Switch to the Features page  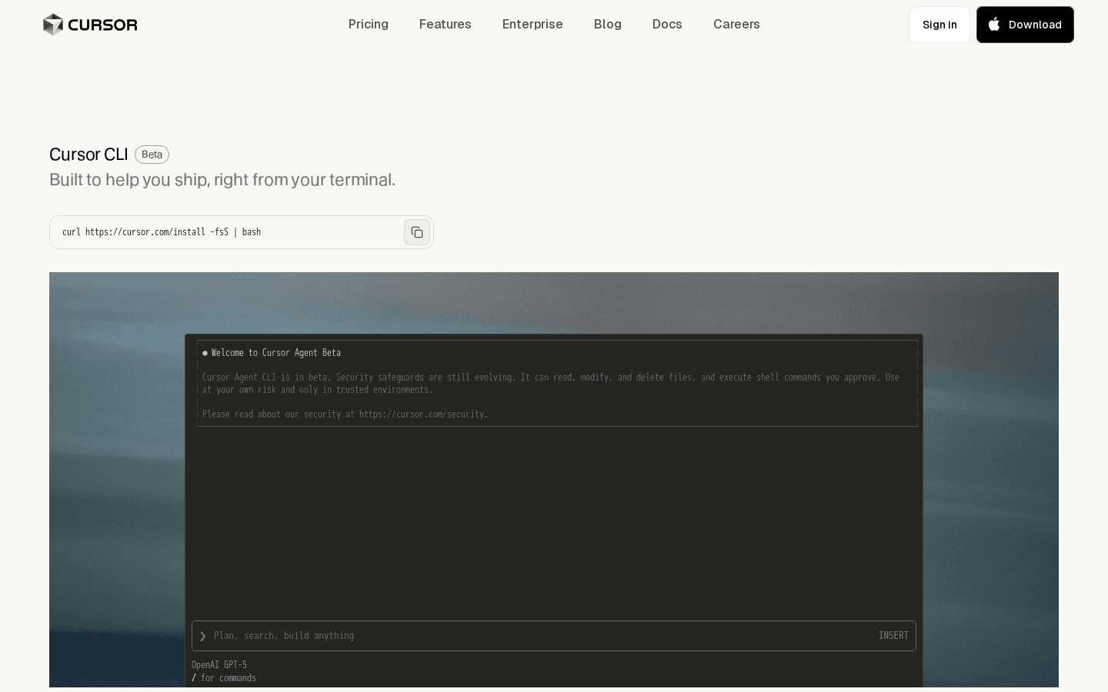point(445,24)
